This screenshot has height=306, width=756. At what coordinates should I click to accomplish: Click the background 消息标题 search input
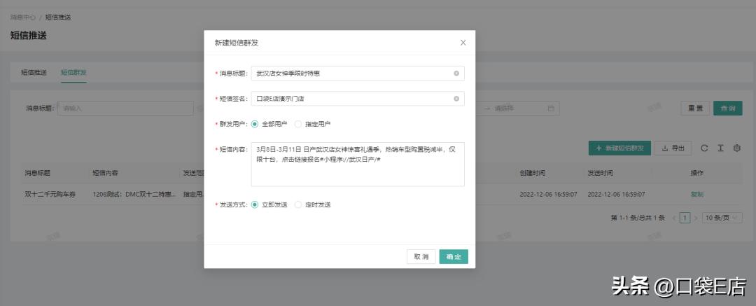(x=125, y=108)
